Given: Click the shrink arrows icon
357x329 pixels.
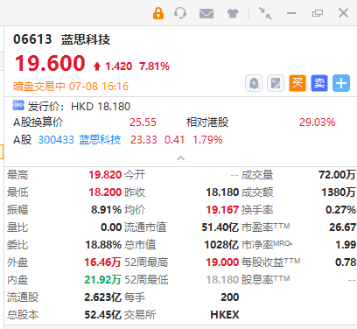Looking at the screenshot, I should [265, 13].
